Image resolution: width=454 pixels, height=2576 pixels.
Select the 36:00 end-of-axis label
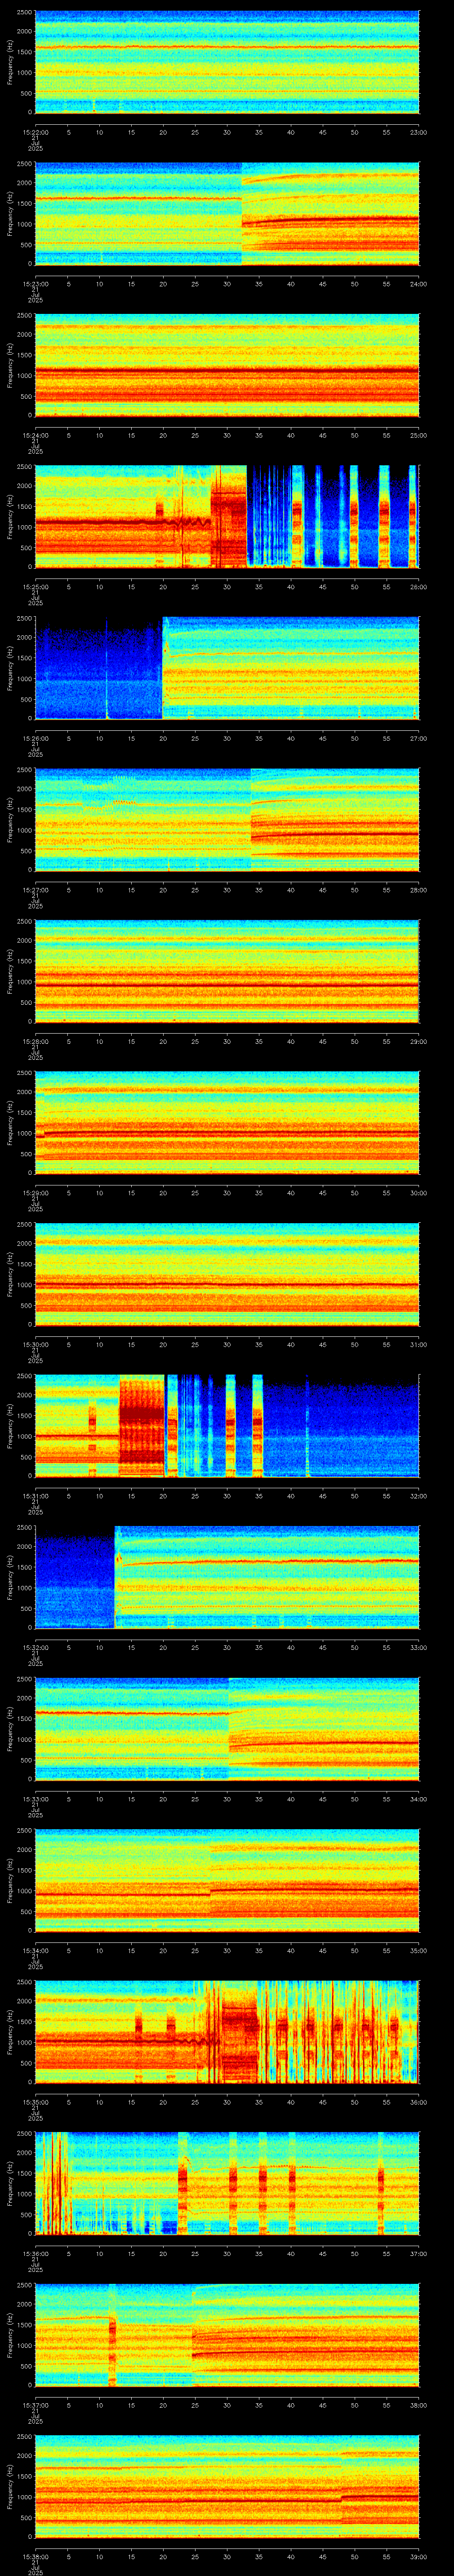pyautogui.click(x=418, y=2102)
